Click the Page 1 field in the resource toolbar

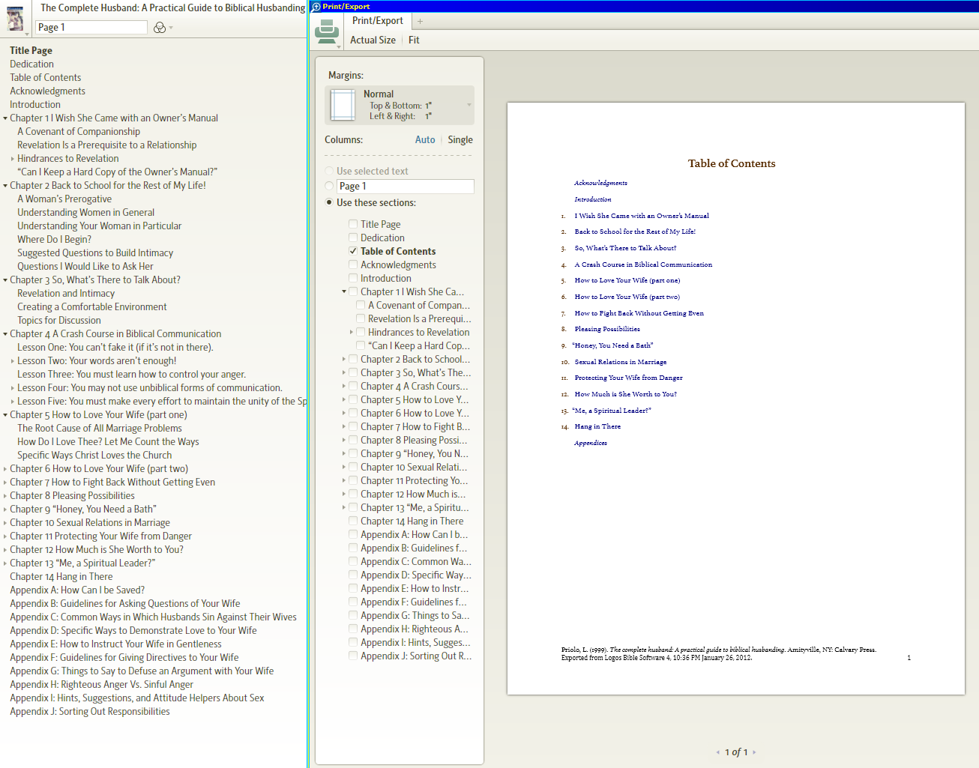(91, 27)
